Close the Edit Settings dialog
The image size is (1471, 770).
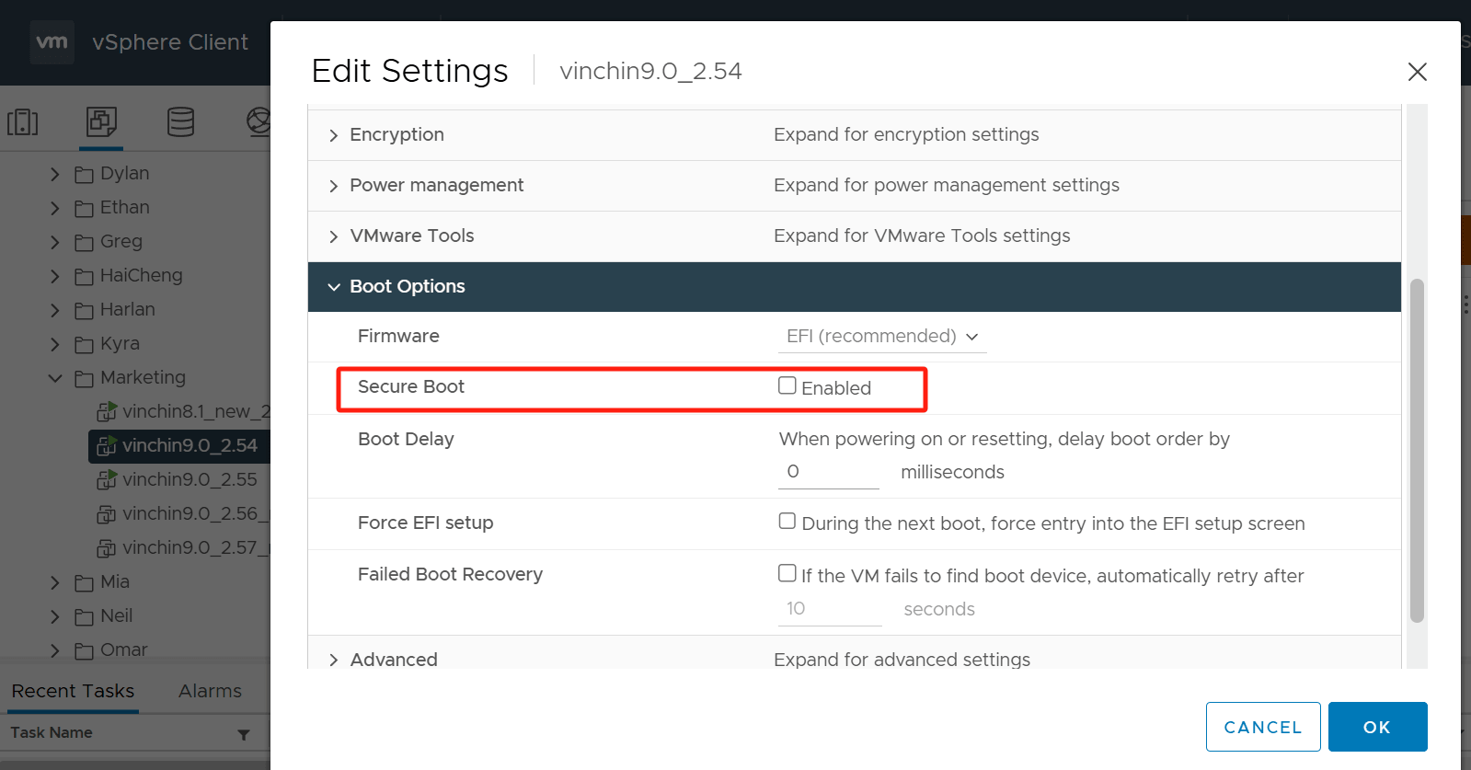pyautogui.click(x=1417, y=72)
